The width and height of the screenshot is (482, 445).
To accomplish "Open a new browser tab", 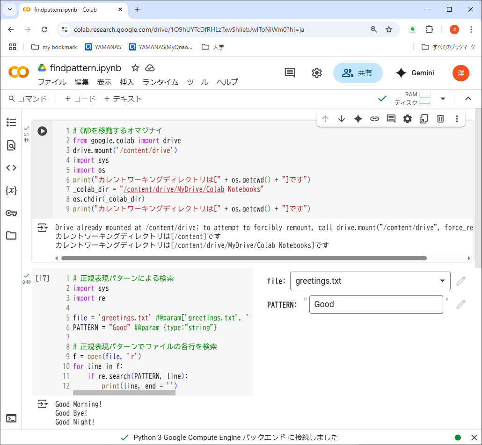I will coord(137,9).
